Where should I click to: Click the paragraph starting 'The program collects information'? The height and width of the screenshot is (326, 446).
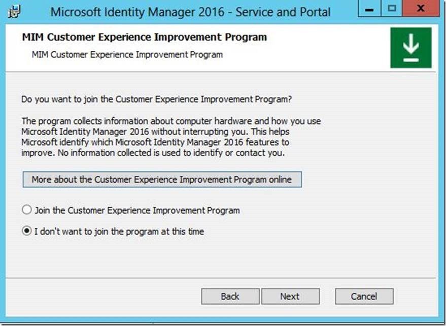click(x=171, y=137)
